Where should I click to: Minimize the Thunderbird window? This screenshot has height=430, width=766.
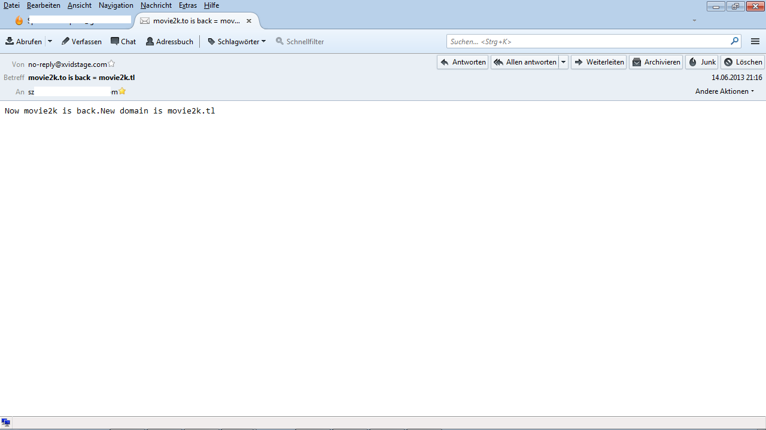[716, 7]
